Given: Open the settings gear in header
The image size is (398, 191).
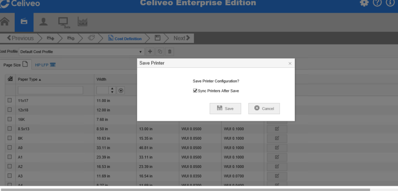Looking at the screenshot, I should tap(364, 3).
